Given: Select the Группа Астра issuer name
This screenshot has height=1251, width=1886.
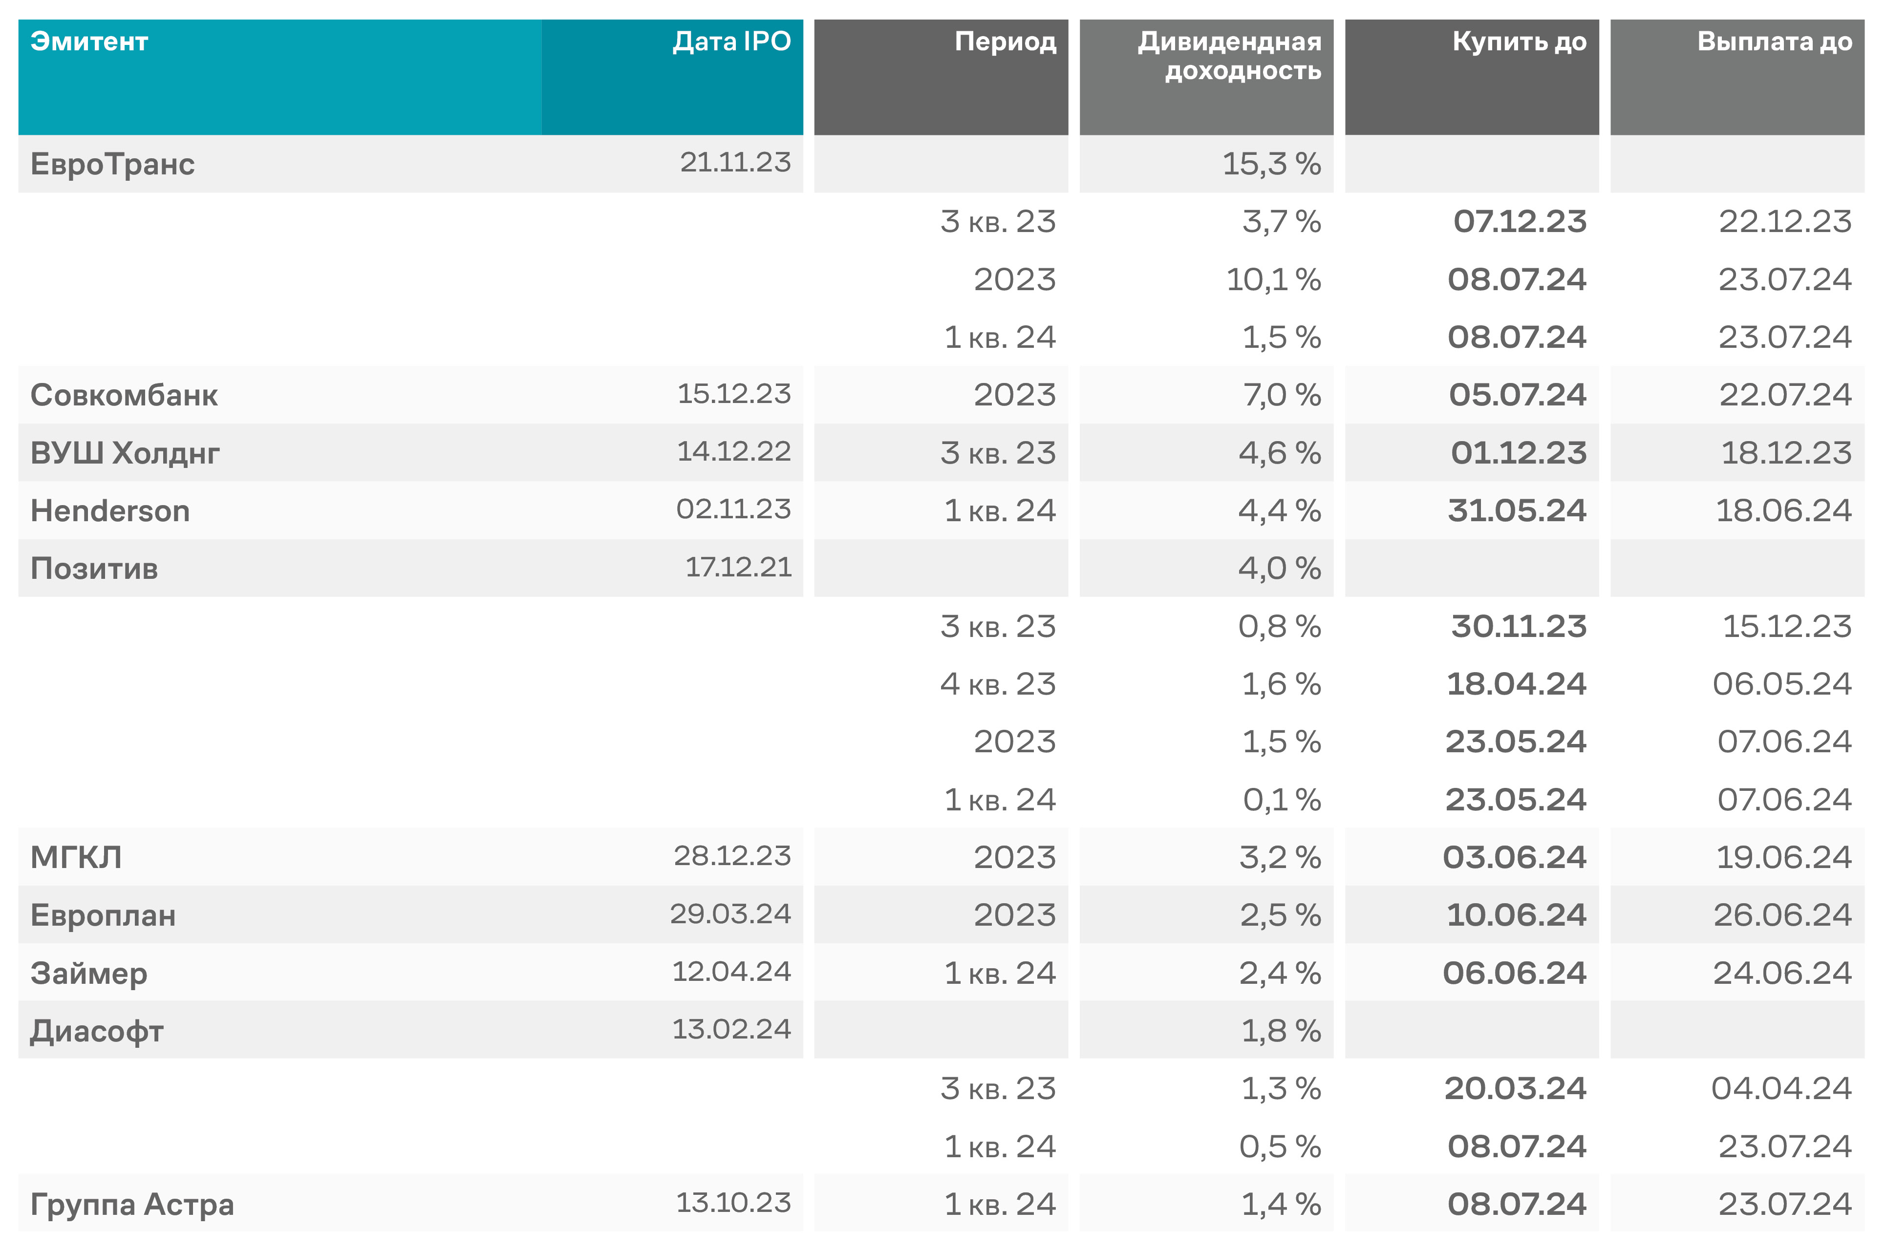Looking at the screenshot, I should [131, 1205].
